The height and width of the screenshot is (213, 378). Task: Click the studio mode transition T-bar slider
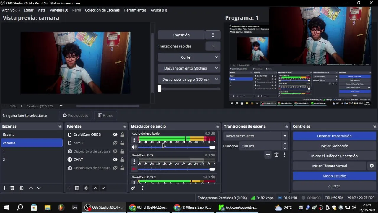pyautogui.click(x=189, y=89)
